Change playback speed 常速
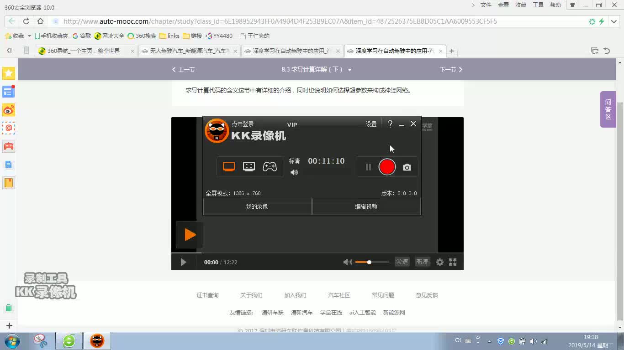624x350 pixels. click(x=402, y=262)
